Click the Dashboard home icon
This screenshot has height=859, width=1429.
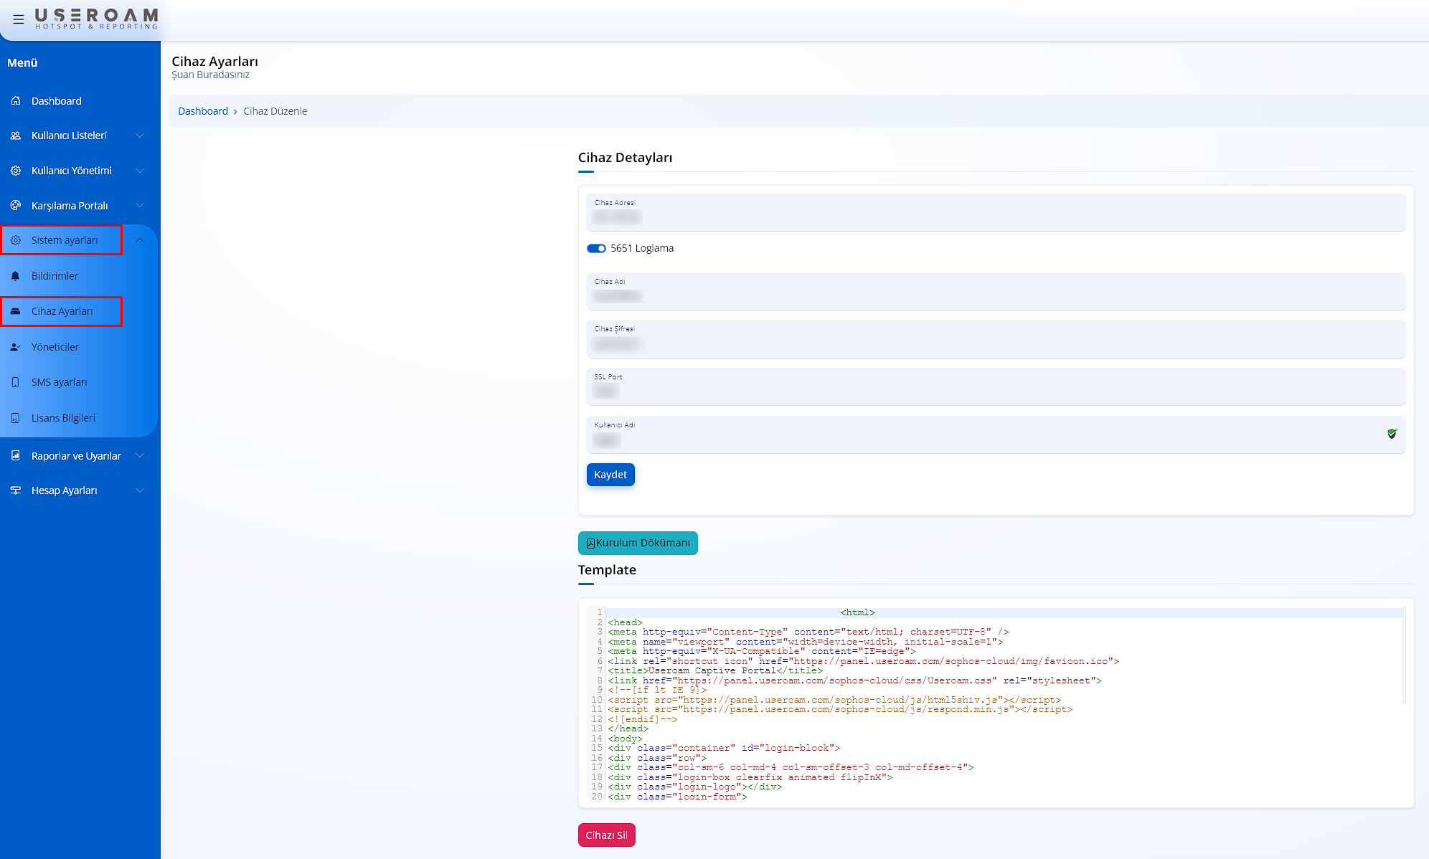pyautogui.click(x=16, y=101)
